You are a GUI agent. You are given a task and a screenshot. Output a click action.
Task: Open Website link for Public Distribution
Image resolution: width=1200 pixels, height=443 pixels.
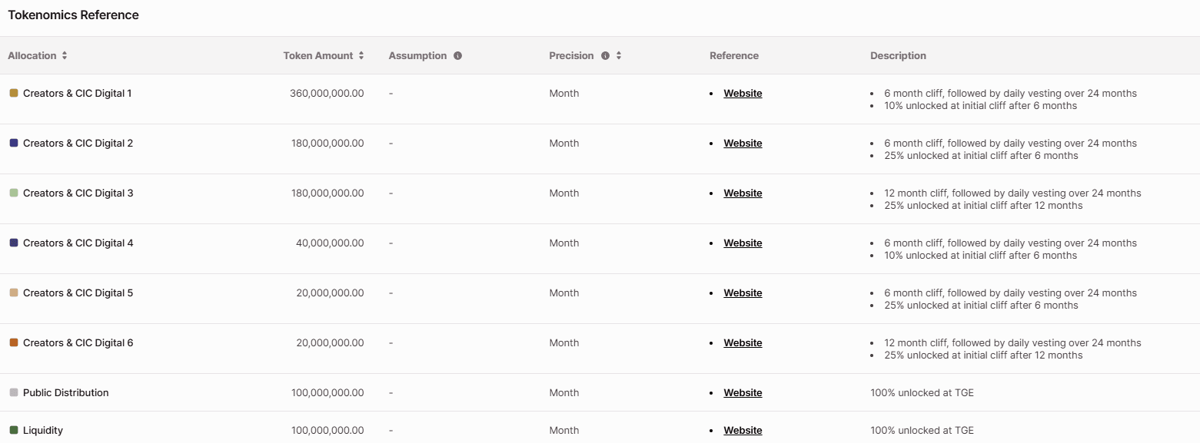click(743, 393)
